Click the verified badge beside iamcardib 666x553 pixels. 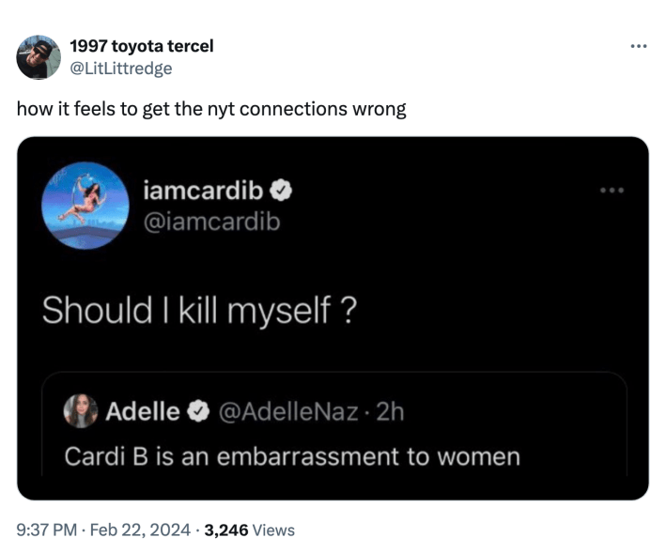(280, 192)
